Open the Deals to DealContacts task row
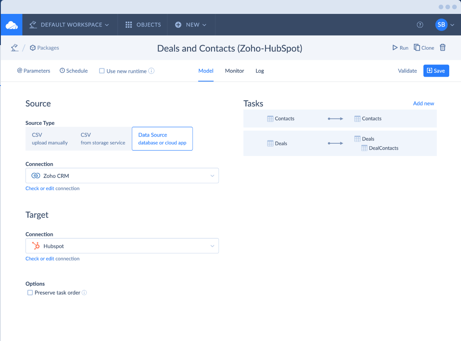461x341 pixels. pyautogui.click(x=340, y=143)
